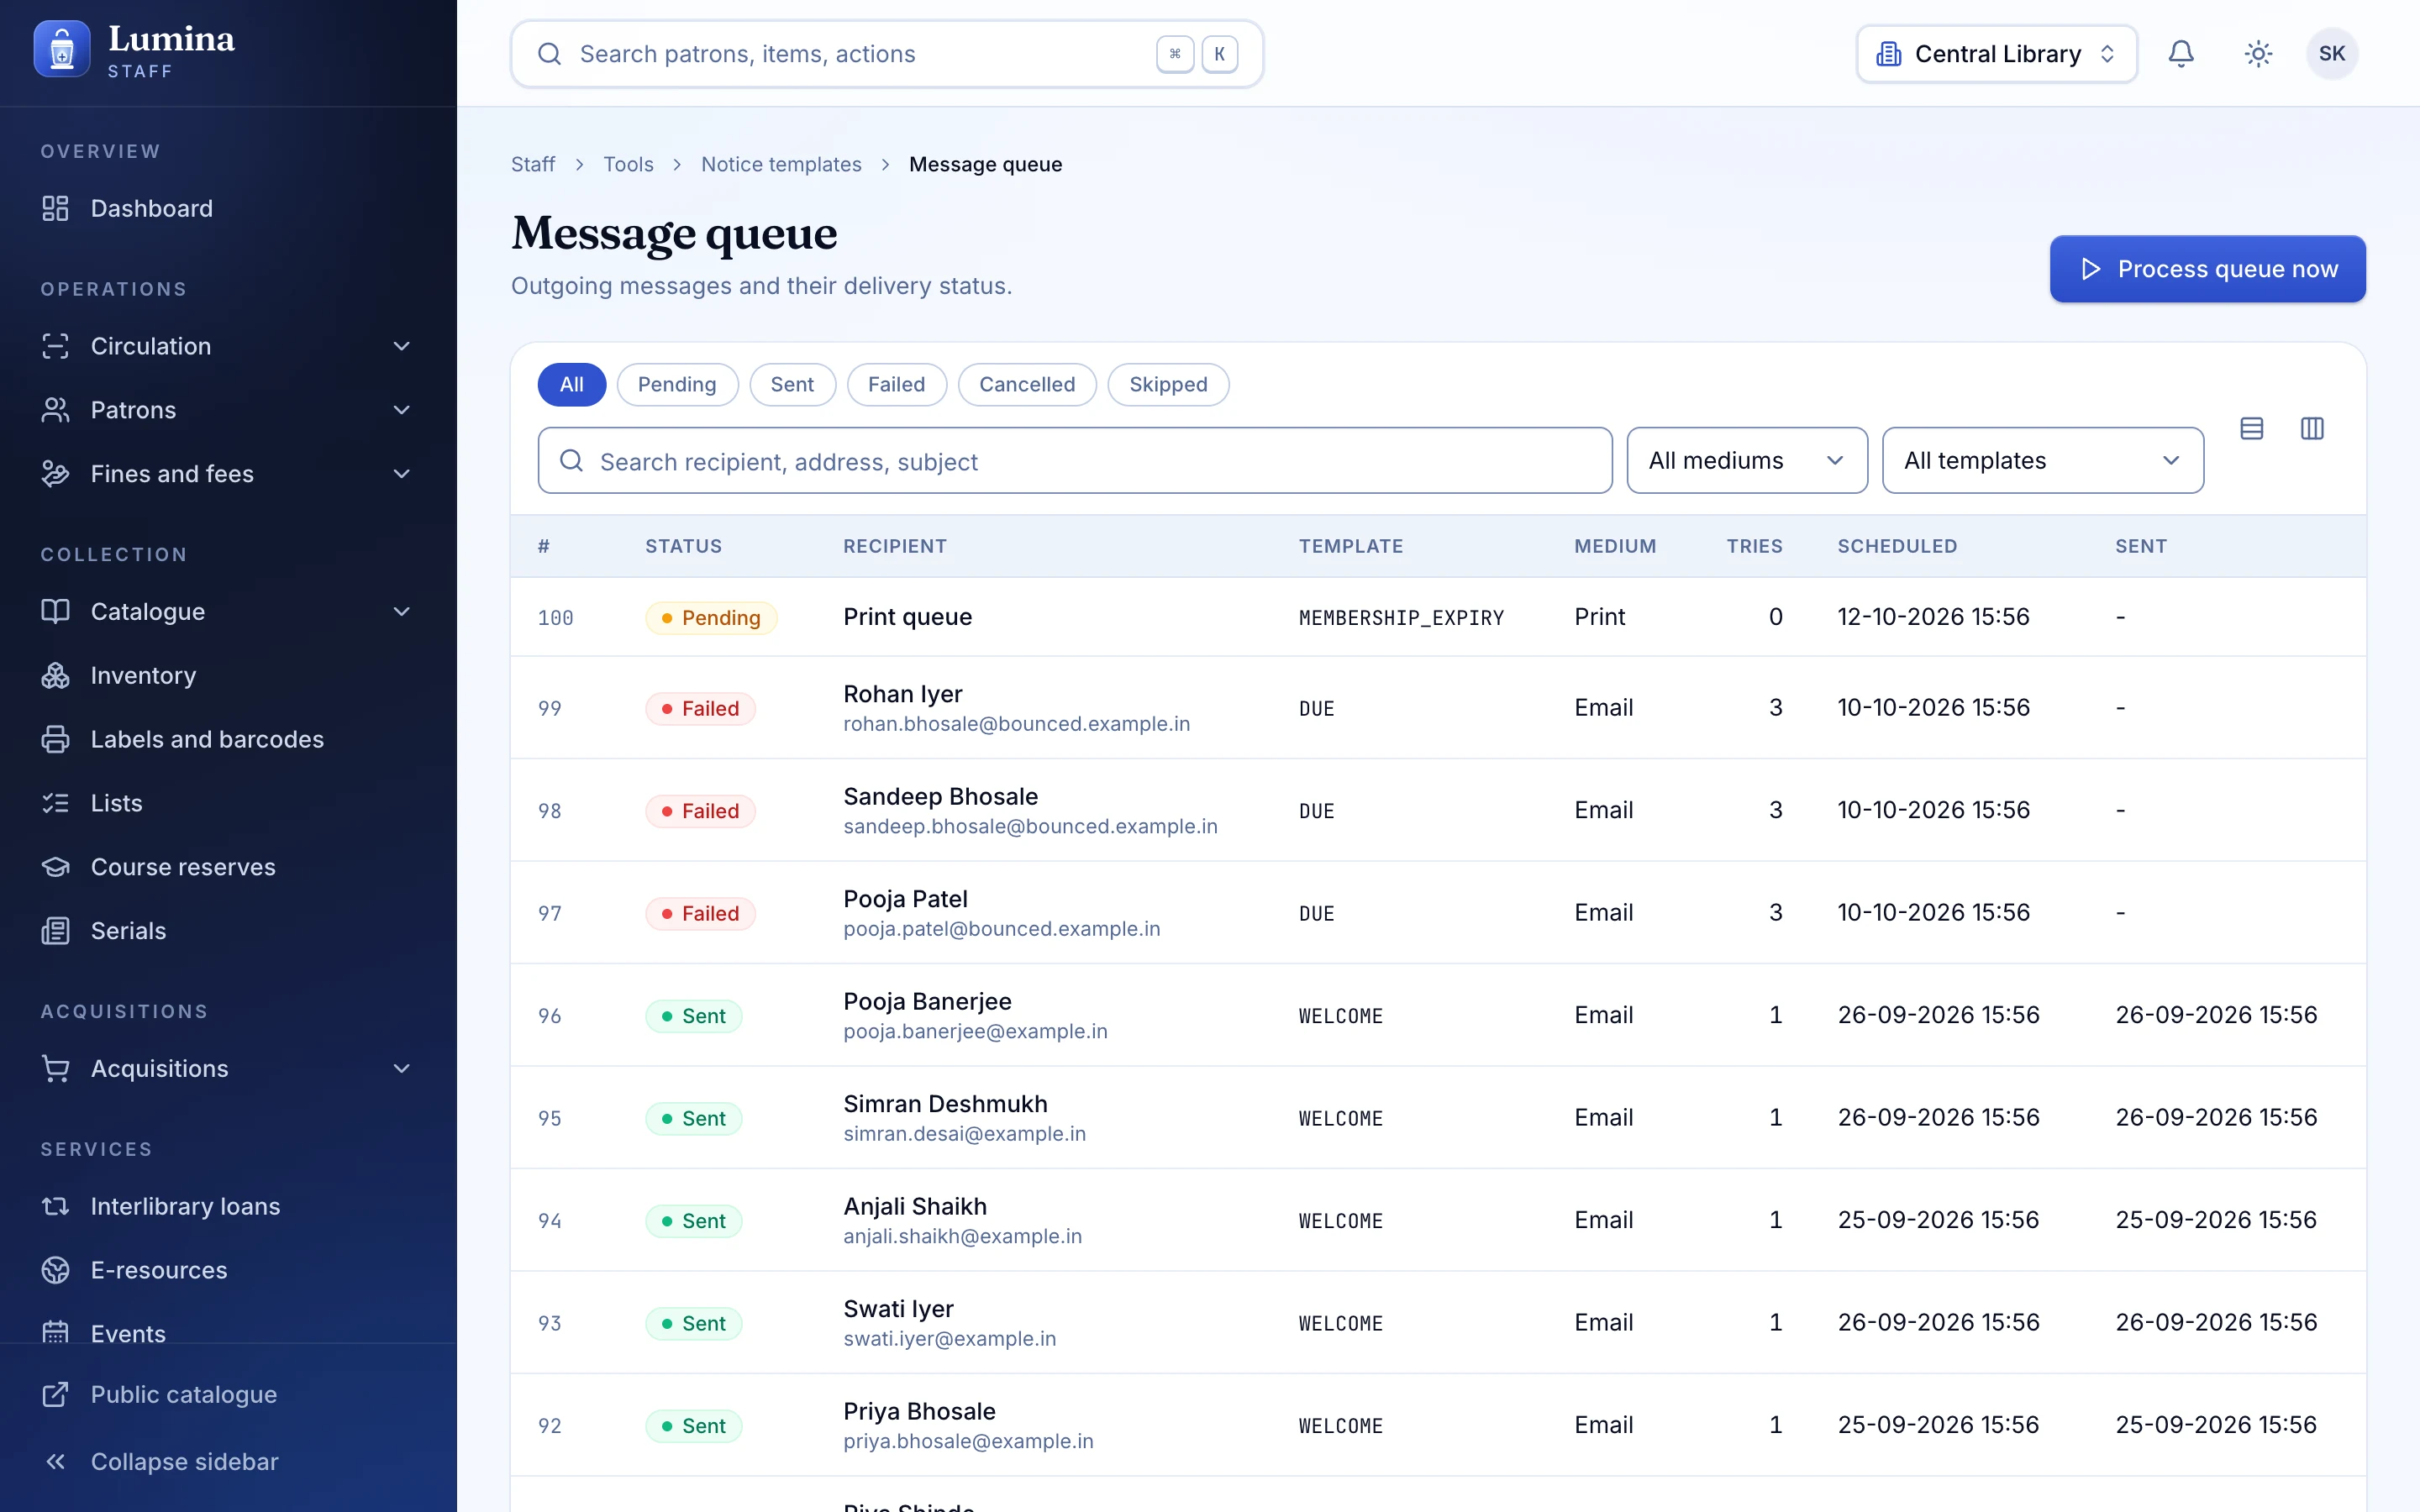The height and width of the screenshot is (1512, 2420).
Task: Open the SK user avatar menu
Action: point(2332,54)
